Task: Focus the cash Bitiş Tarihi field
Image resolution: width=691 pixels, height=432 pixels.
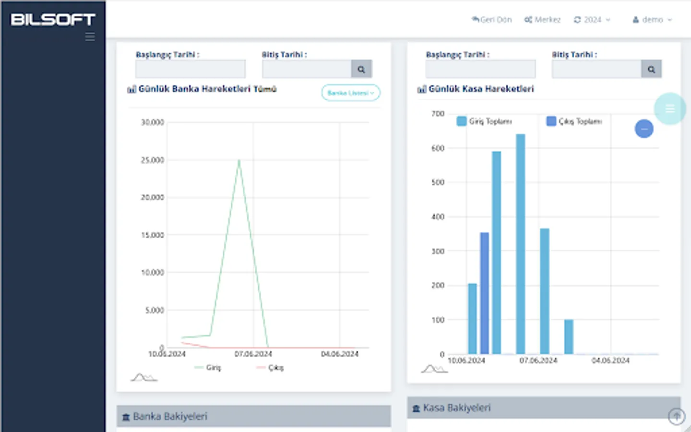Action: point(596,69)
